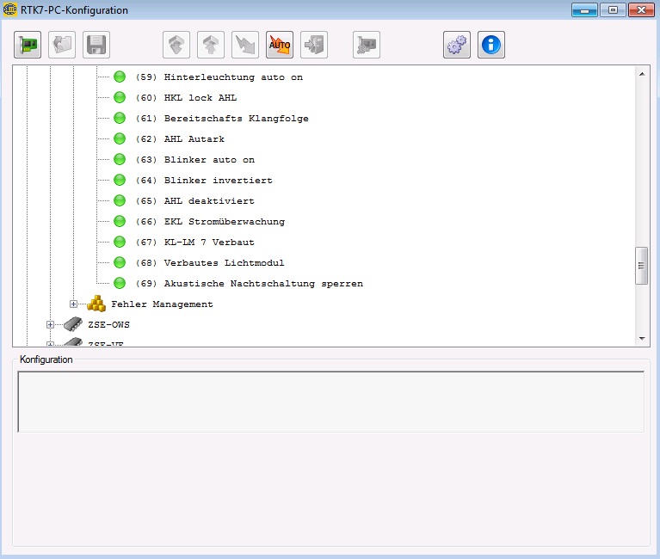Screen dimensions: 660x559
Task: Click the floppy disk save icon
Action: (96, 45)
